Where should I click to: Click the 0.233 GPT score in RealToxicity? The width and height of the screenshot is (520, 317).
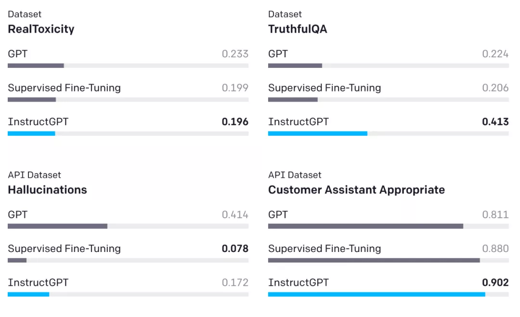235,54
